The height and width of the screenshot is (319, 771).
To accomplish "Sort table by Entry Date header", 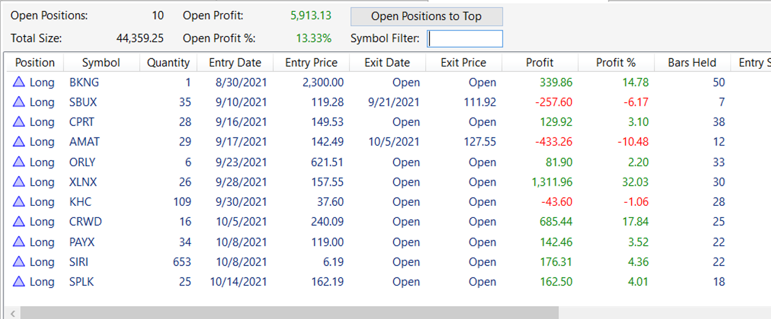I will point(235,63).
